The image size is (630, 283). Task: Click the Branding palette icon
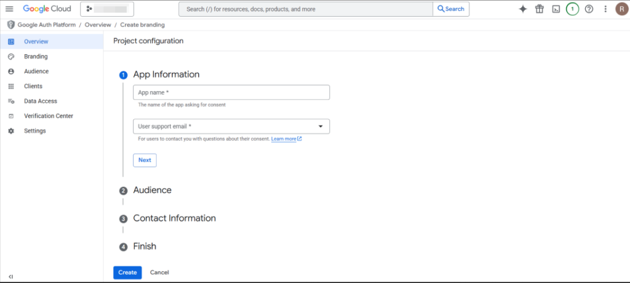coord(11,56)
